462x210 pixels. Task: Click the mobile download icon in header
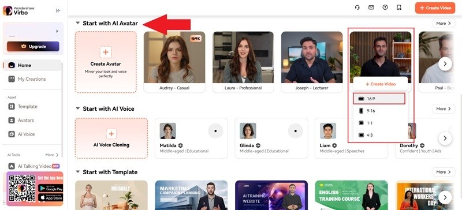click(x=399, y=7)
